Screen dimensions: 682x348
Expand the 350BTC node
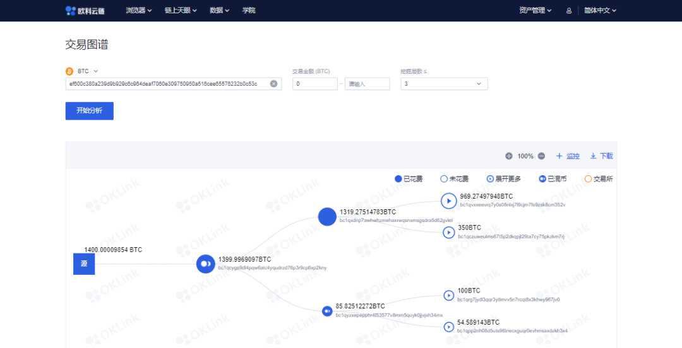click(448, 233)
